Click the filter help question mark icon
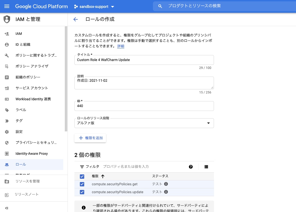296x212 pixels. [x=191, y=167]
